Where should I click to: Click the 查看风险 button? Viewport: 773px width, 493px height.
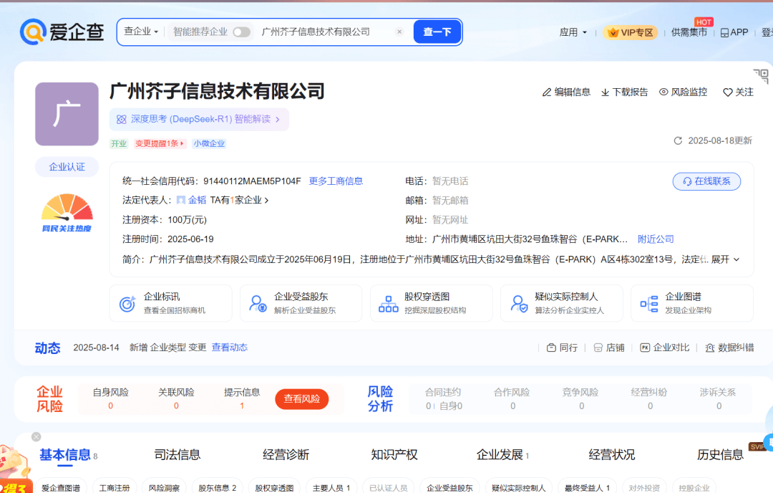click(301, 399)
